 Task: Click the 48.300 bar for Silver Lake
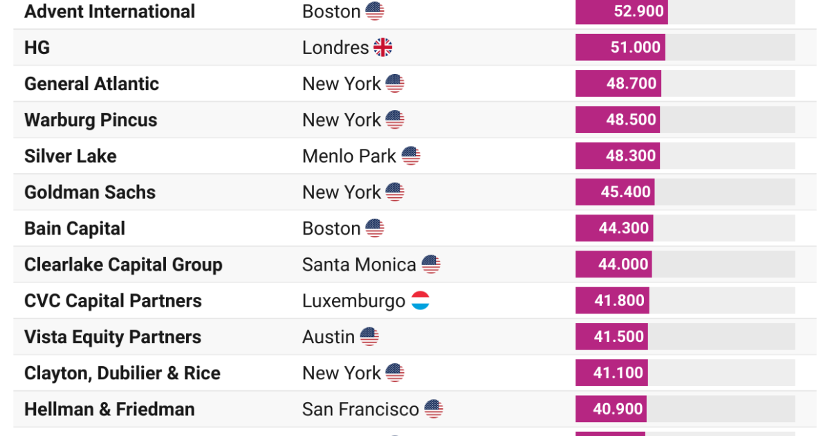pos(617,156)
